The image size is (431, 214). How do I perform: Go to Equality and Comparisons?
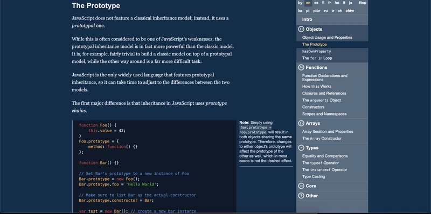[x=325, y=156]
